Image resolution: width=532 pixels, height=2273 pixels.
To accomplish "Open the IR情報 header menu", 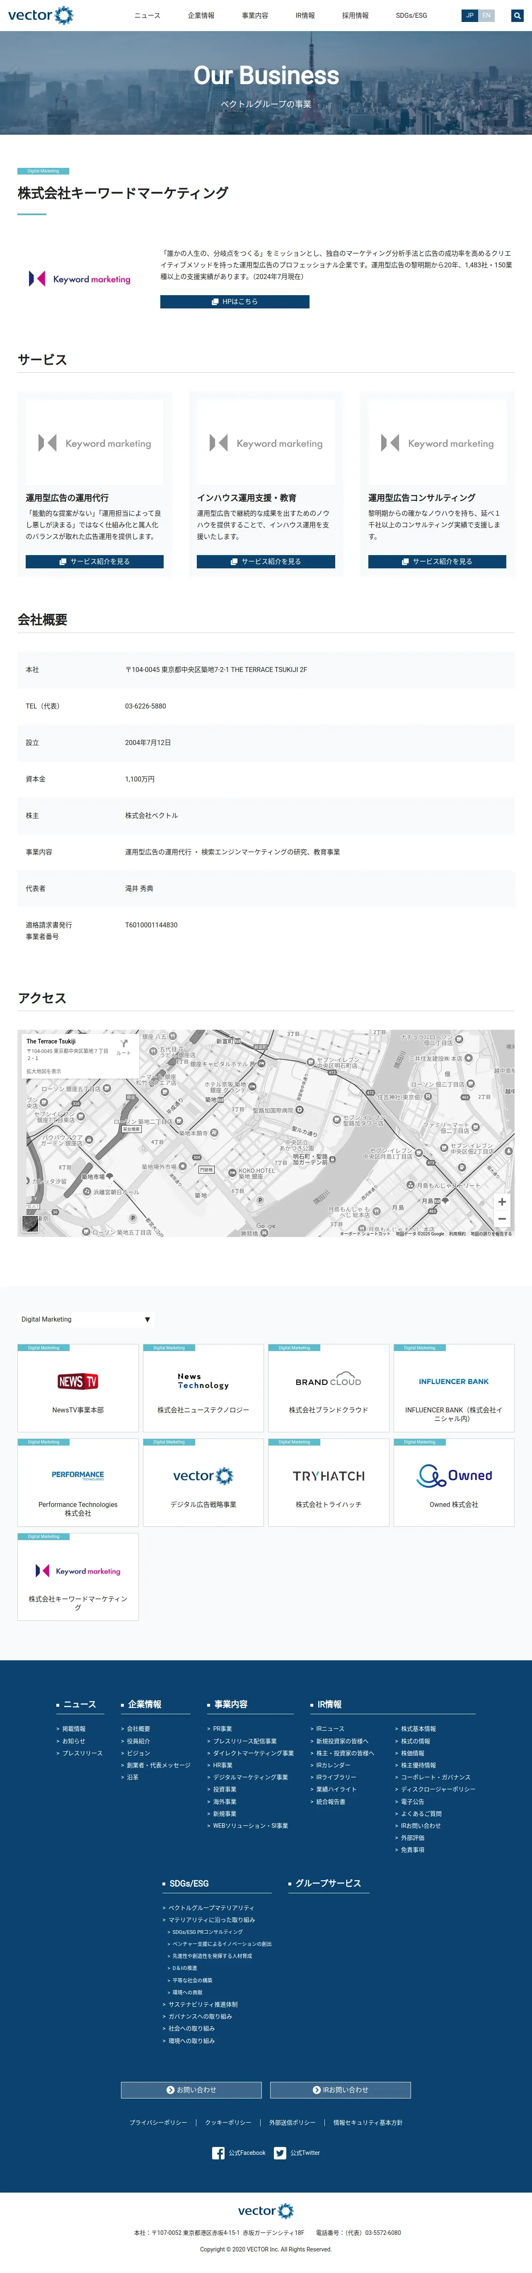I will [x=305, y=15].
